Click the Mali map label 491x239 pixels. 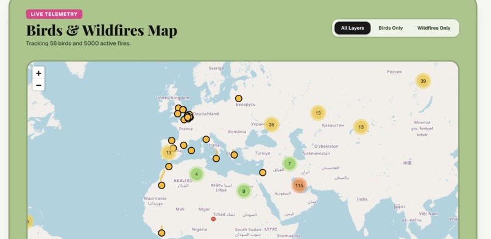click(x=180, y=209)
